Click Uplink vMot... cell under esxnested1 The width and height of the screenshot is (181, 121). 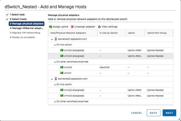(135, 56)
